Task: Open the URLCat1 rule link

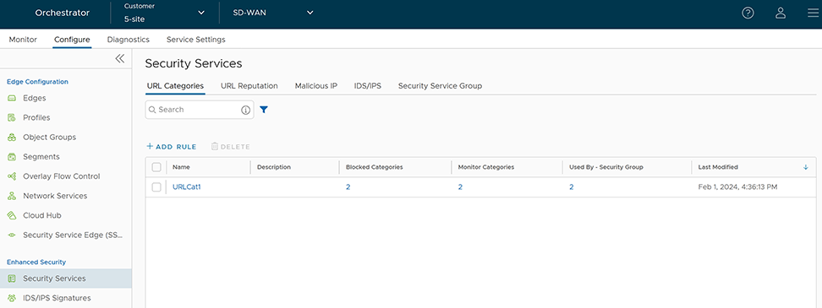Action: tap(186, 187)
